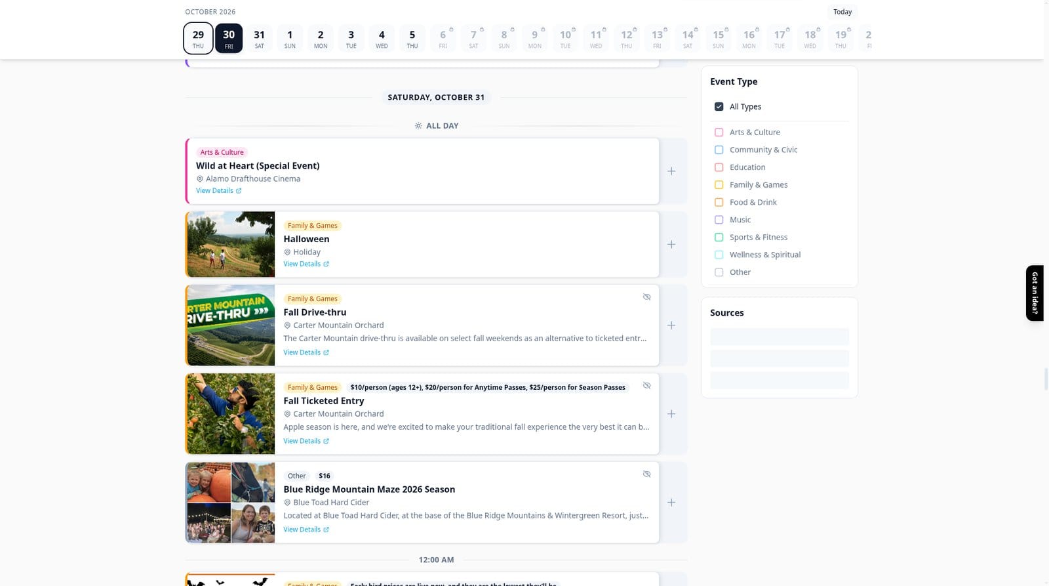Select Saturday 31 in date strip

tap(260, 39)
